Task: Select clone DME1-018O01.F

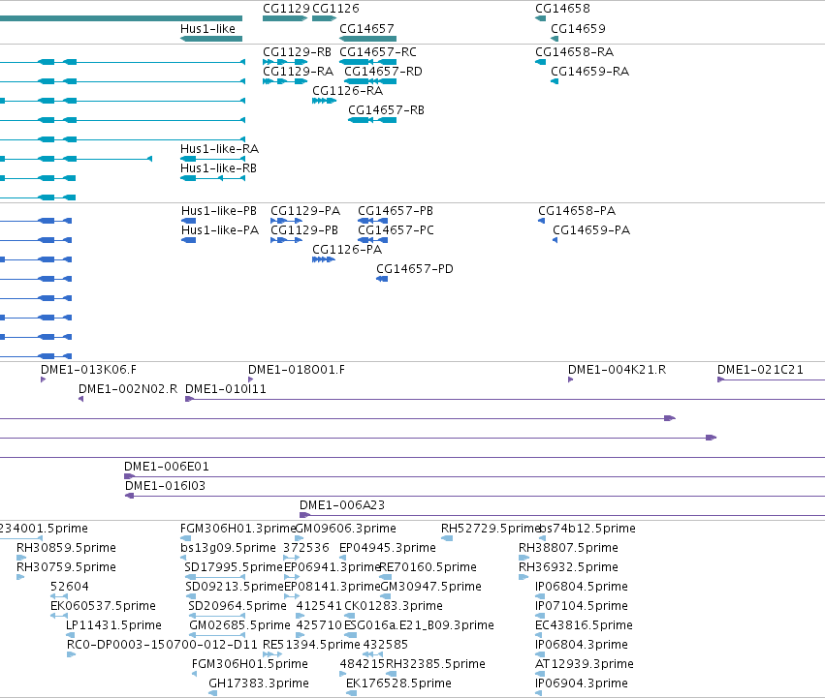Action: coord(297,370)
